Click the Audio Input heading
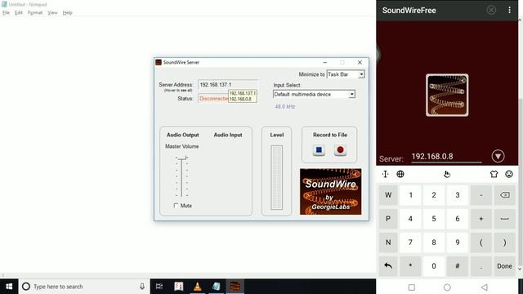The height and width of the screenshot is (294, 523). click(x=228, y=135)
